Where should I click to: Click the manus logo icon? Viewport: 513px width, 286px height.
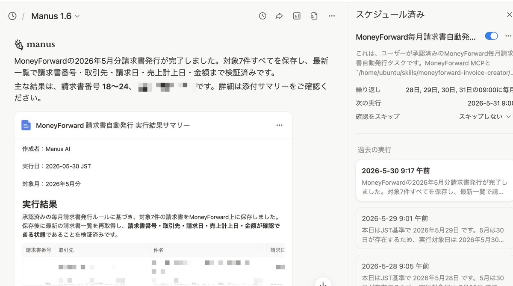point(19,44)
